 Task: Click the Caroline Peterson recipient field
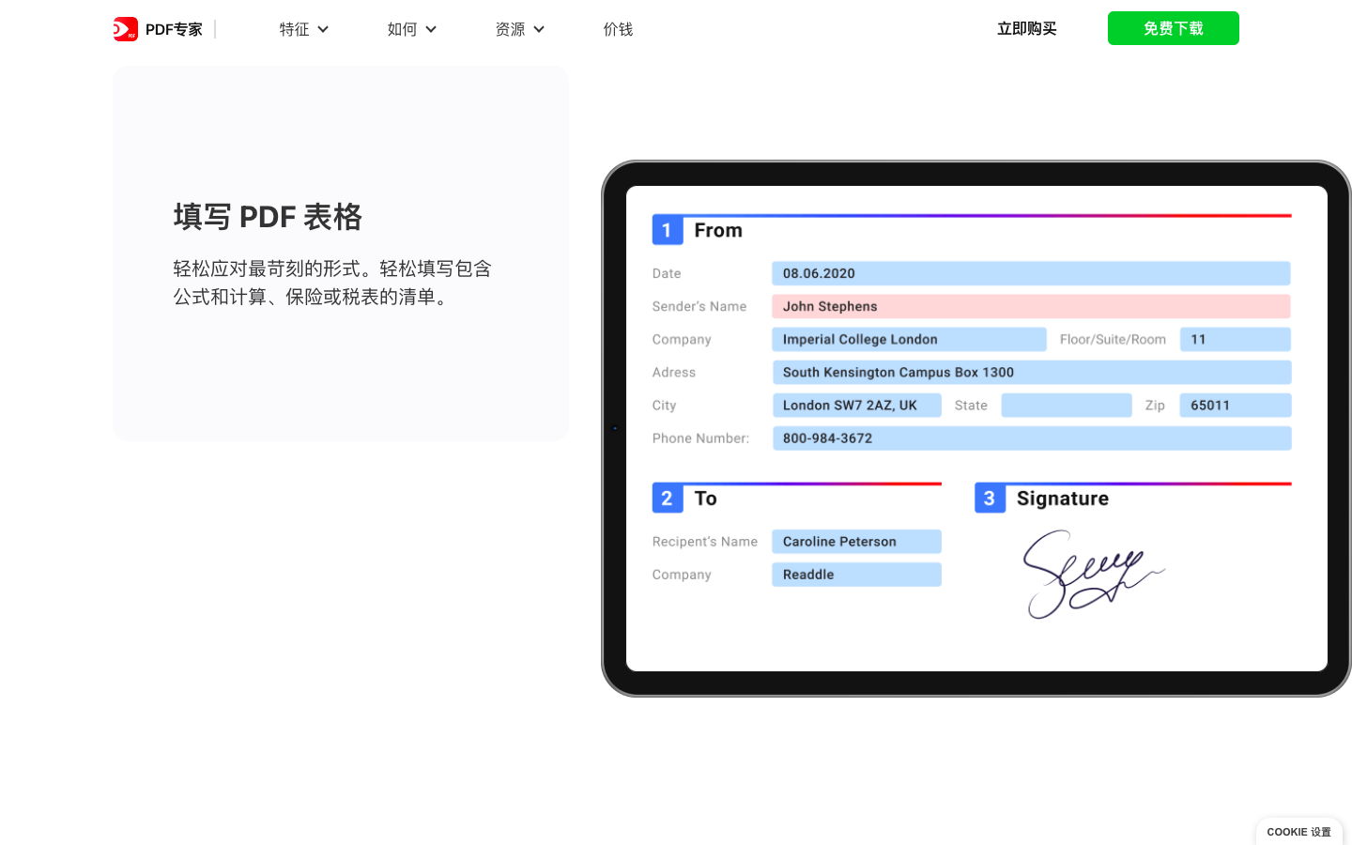pos(855,542)
